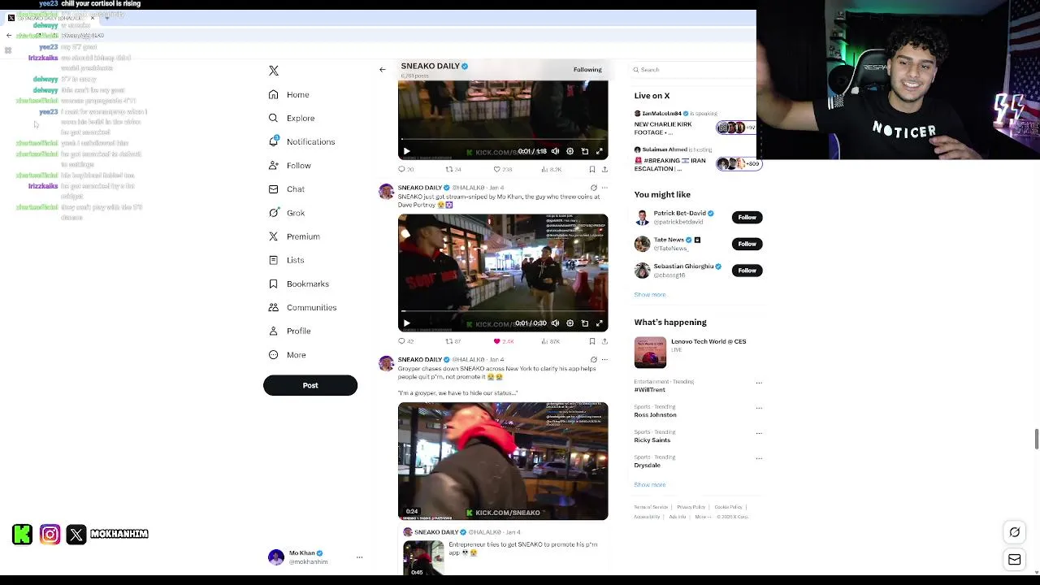Open more options on stream-sniped post

point(604,188)
